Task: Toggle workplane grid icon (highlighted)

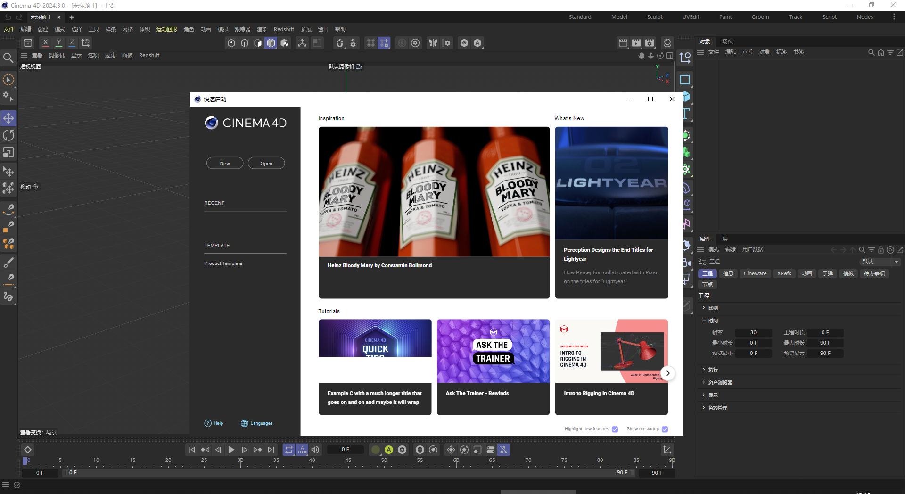Action: tap(384, 43)
